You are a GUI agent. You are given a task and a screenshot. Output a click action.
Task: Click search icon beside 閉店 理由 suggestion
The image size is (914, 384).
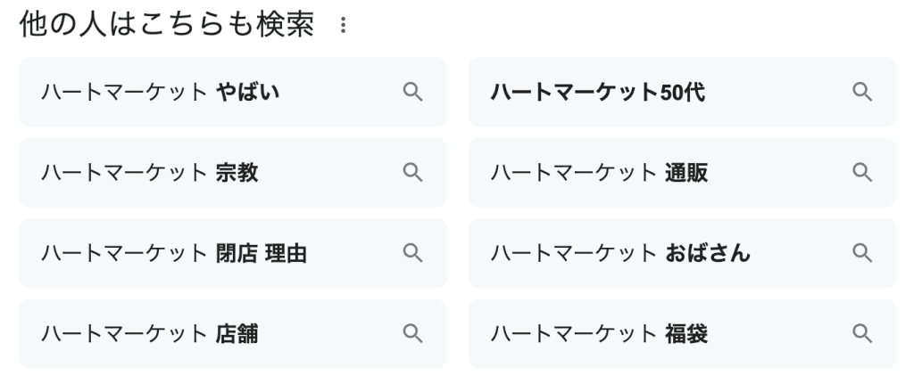412,253
